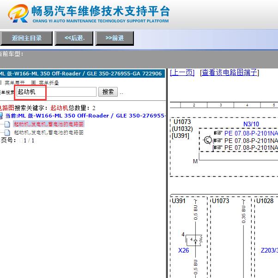Click the 搜索 search button
The width and height of the screenshot is (278, 278).
pos(108,92)
